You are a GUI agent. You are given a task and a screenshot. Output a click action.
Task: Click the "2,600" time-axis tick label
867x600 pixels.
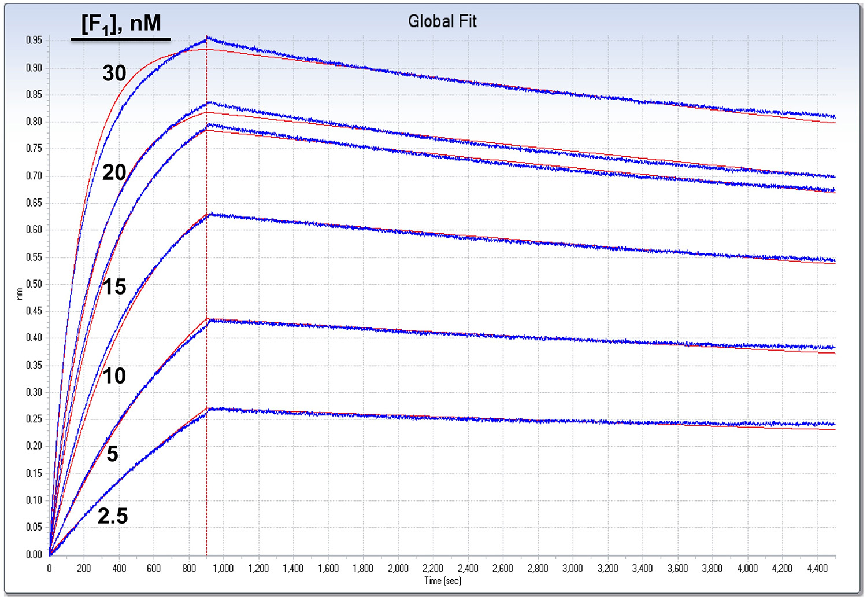(503, 568)
